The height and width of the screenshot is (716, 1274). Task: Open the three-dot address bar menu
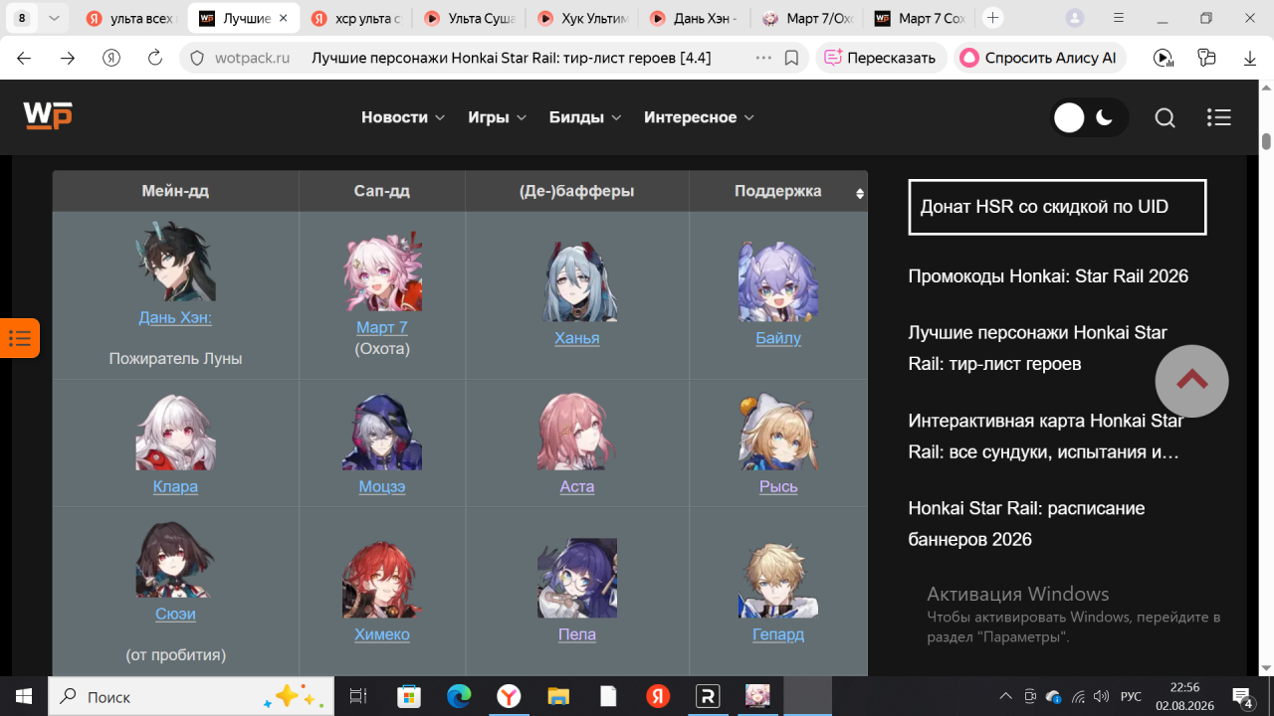[763, 58]
